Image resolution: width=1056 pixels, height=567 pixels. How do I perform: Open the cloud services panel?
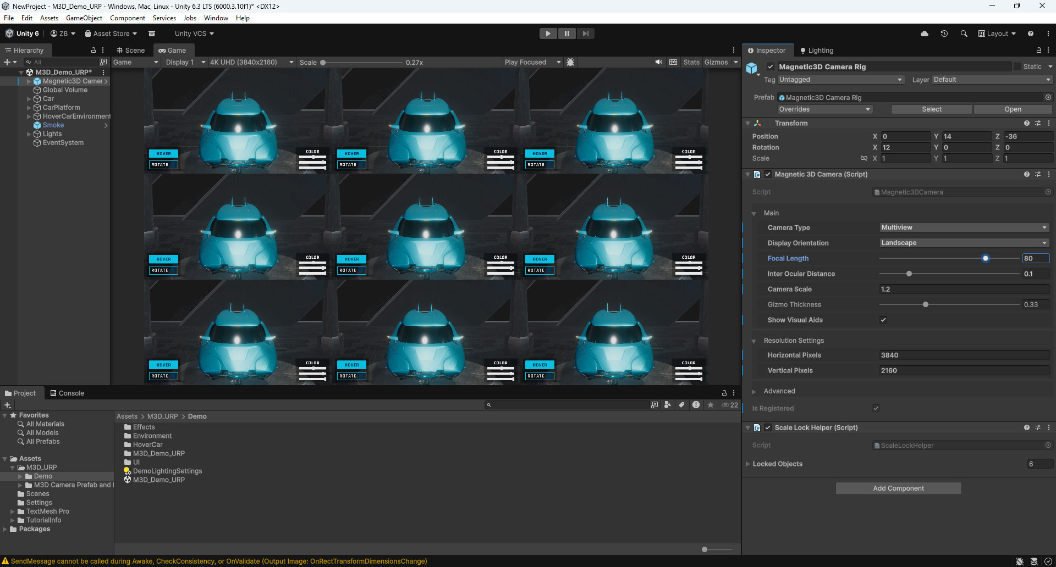point(925,34)
